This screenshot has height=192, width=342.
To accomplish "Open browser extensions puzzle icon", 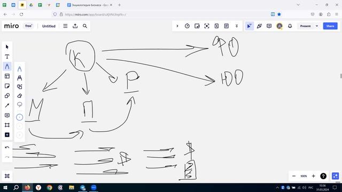I will [x=329, y=14].
